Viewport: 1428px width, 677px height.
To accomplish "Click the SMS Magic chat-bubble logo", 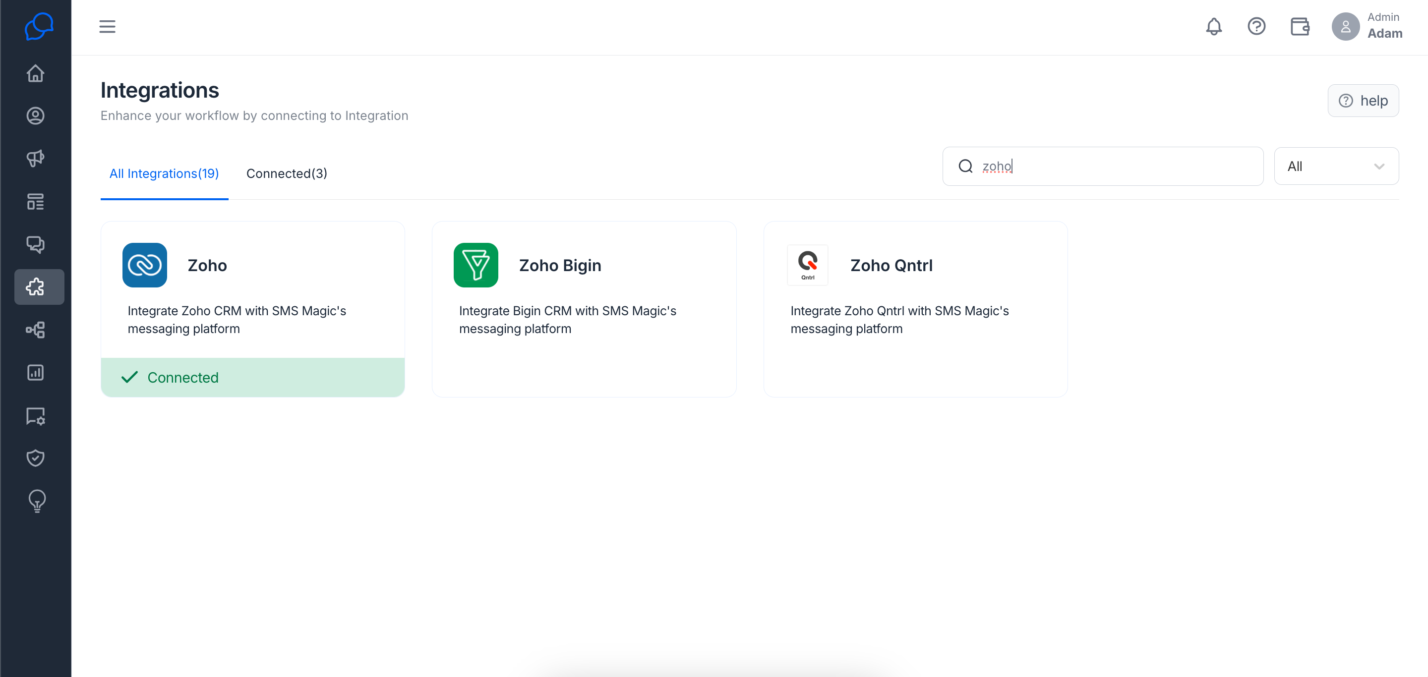I will point(39,26).
